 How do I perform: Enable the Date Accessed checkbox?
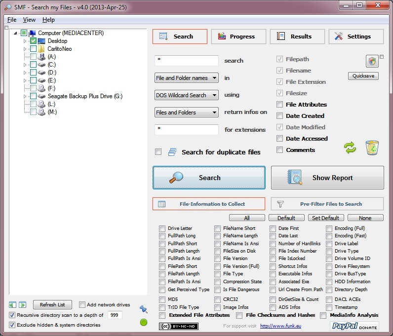(x=279, y=138)
